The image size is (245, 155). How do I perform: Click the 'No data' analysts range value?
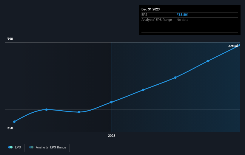pos(182,20)
